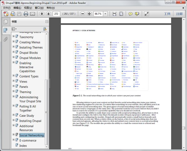Select the E-commerce bookmark
Screen dimensions: 187x151
[x=28, y=140]
